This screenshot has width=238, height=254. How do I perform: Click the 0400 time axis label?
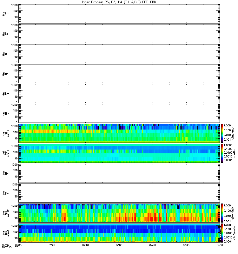tap(220, 245)
